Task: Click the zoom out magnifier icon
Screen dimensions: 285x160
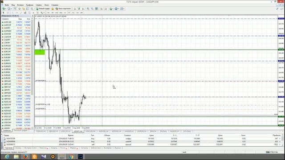Action: pos(92,9)
